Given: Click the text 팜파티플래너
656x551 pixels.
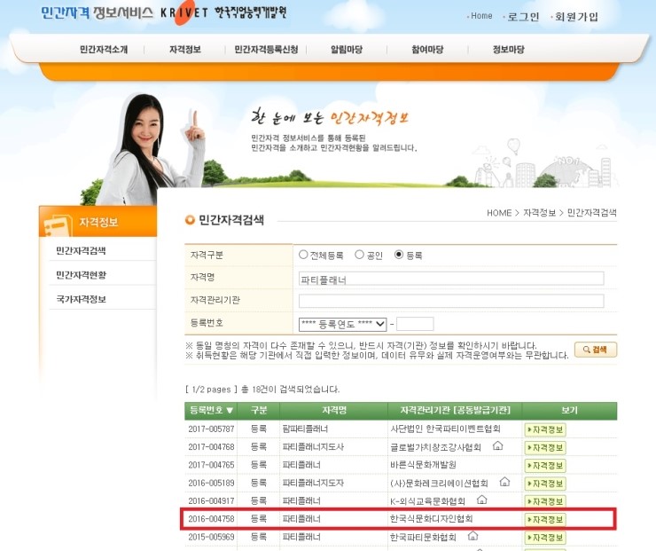Looking at the screenshot, I should coord(306,429).
